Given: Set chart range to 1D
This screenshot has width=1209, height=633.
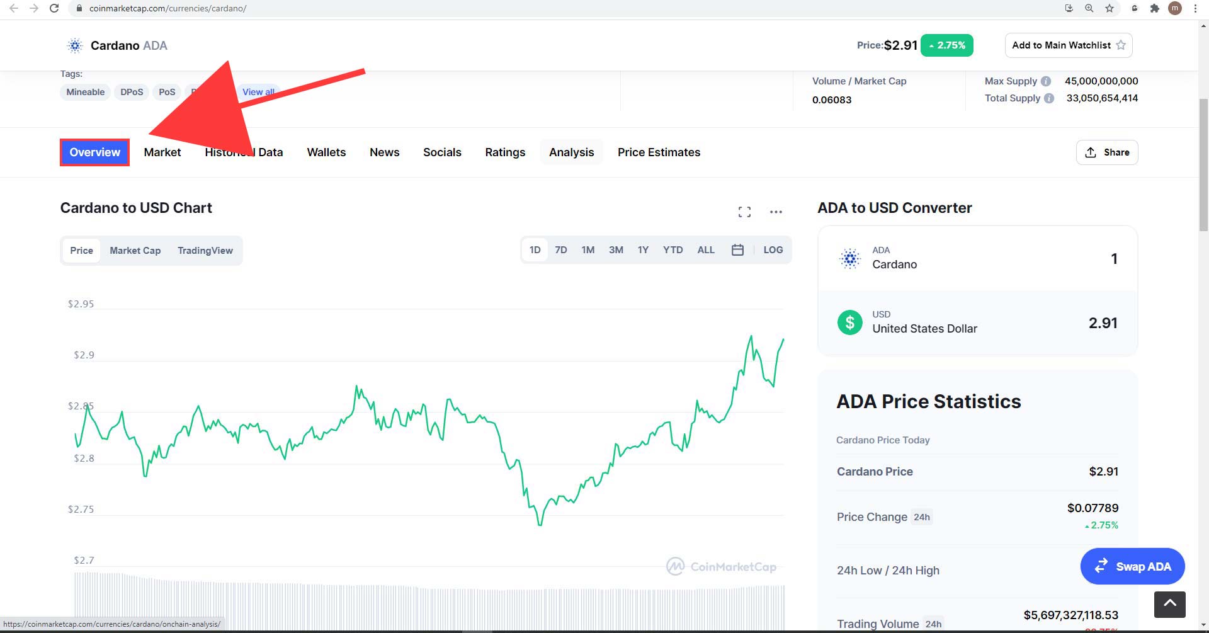Looking at the screenshot, I should (535, 250).
